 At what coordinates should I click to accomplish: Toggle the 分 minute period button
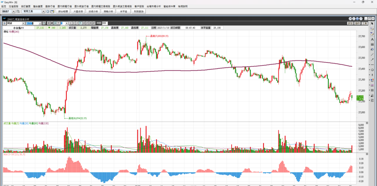pos(56,24)
